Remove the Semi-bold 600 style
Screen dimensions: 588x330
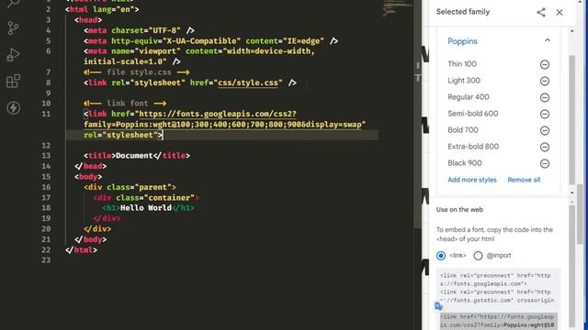545,114
